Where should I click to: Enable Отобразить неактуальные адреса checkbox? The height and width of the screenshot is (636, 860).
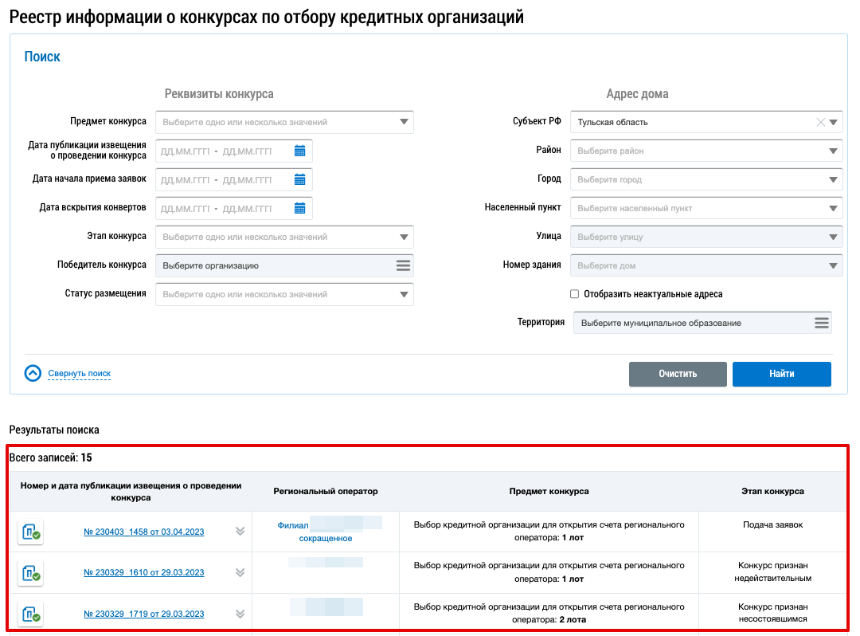575,294
